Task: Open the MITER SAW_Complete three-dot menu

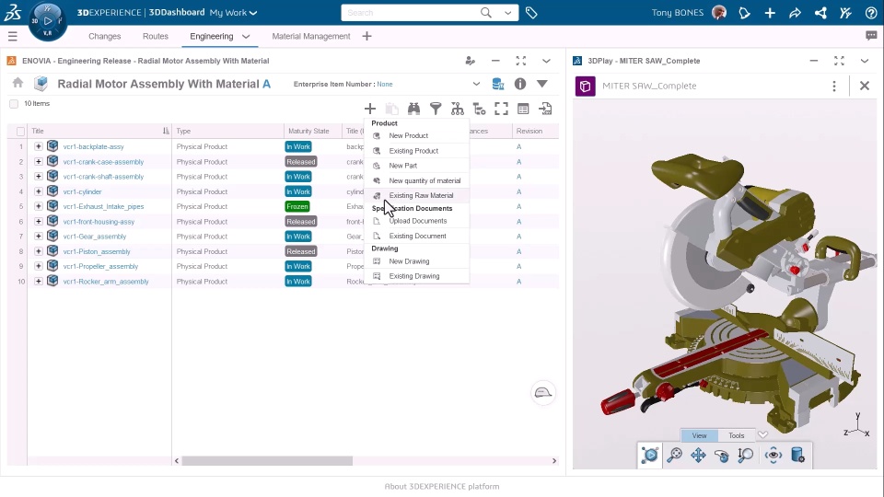Action: click(834, 87)
